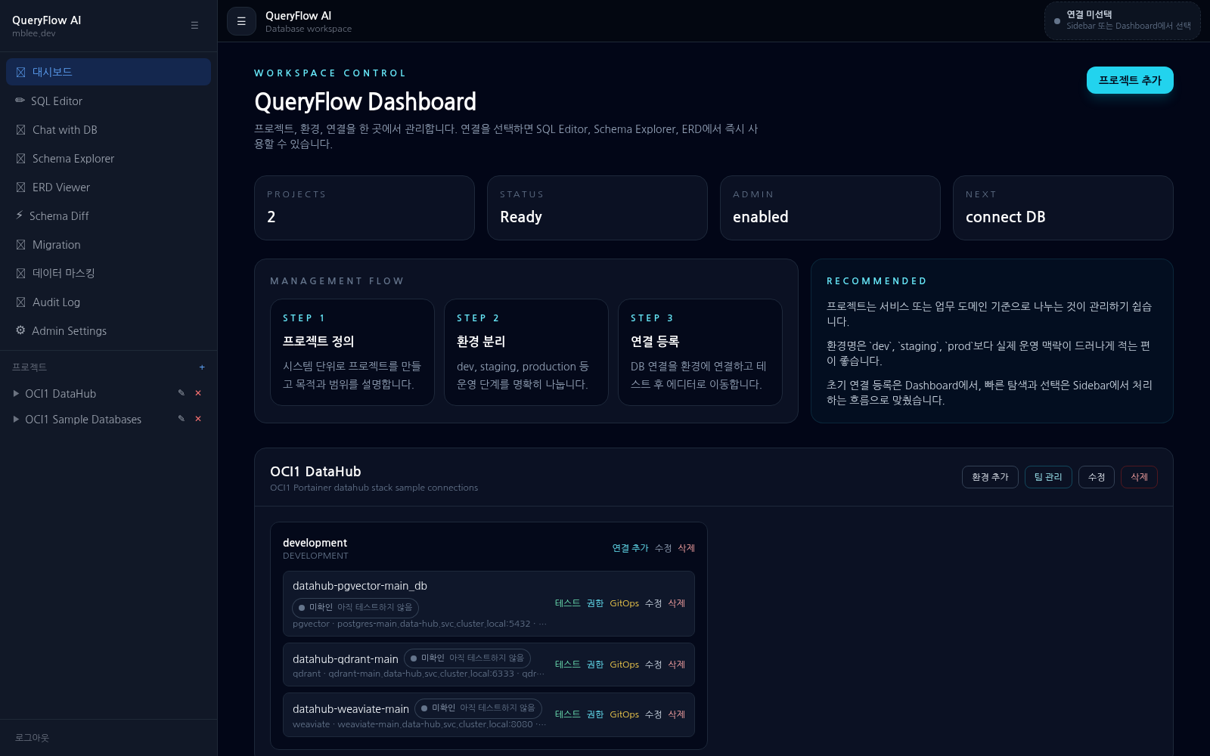Run 테스트 for datahub-qdrant-main
This screenshot has height=756, width=1210.
click(567, 665)
